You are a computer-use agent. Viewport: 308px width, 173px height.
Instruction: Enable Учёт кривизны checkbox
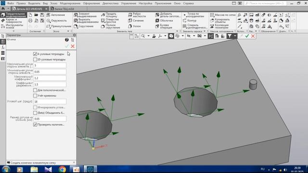click(35, 96)
